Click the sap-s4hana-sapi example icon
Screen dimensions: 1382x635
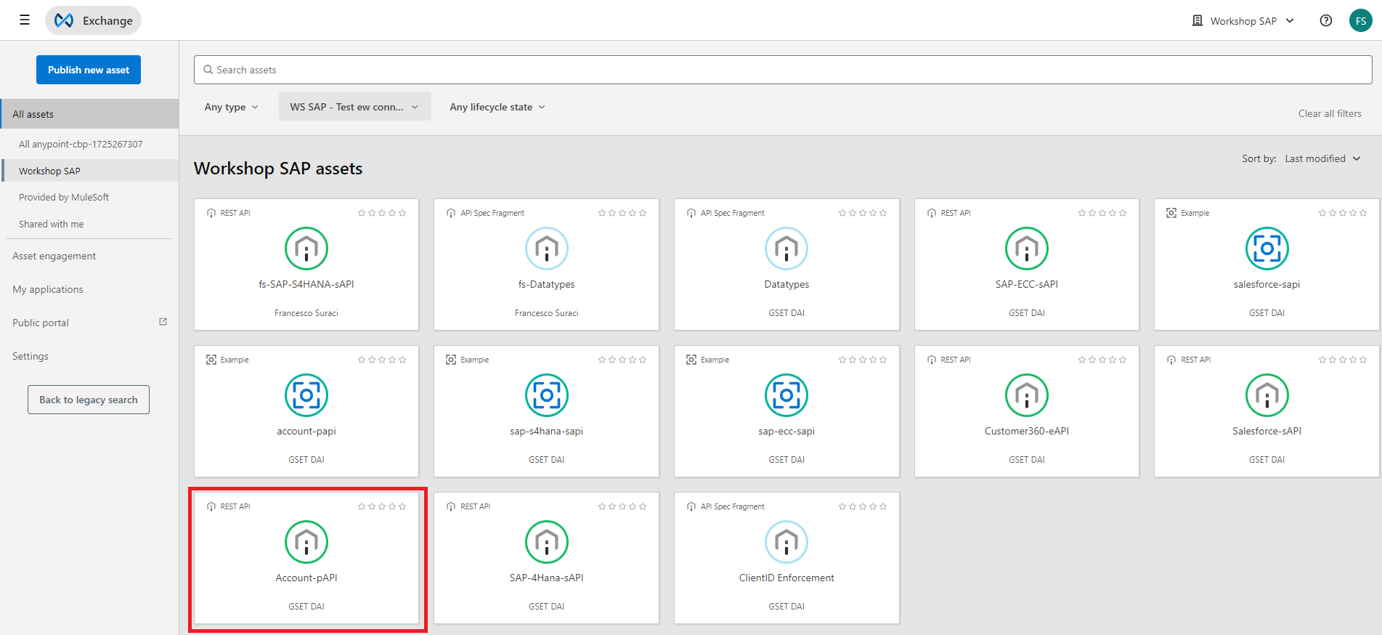pyautogui.click(x=547, y=395)
